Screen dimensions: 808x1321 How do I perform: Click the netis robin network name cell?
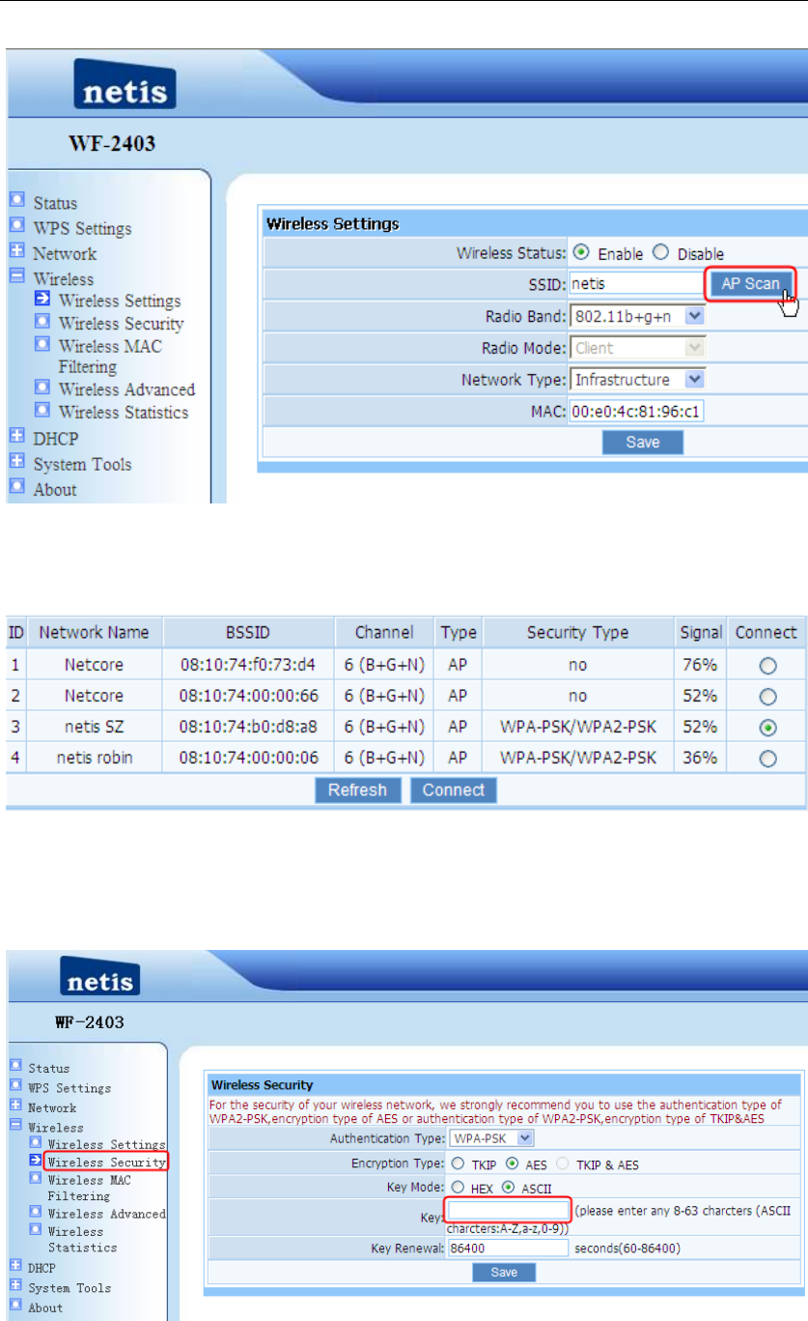coord(94,759)
